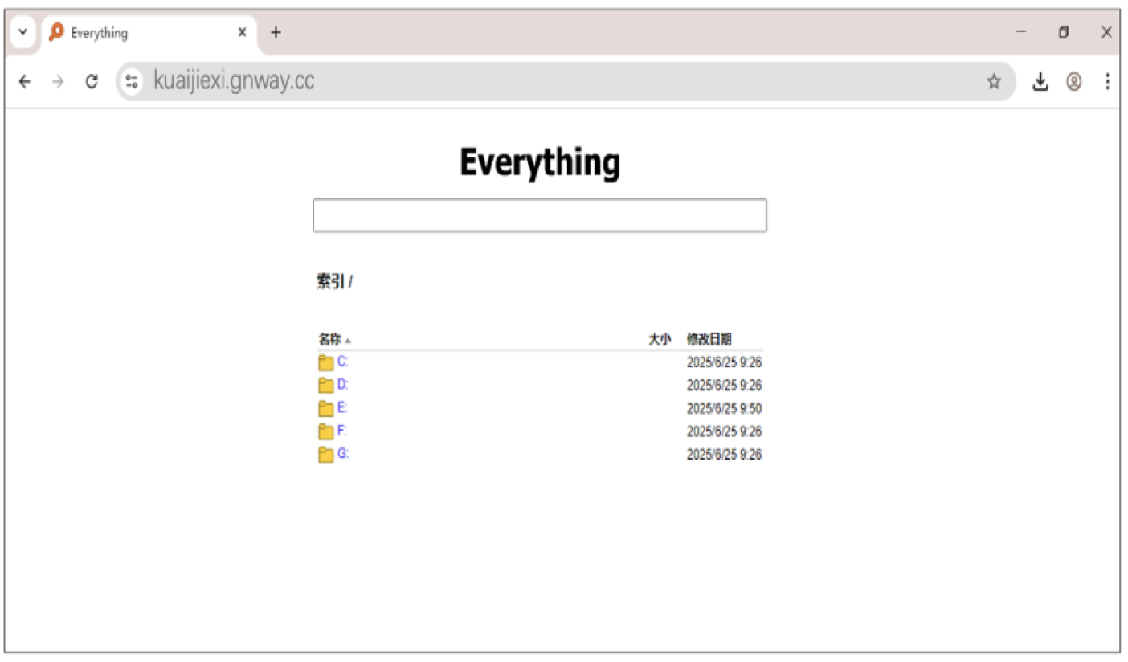The height and width of the screenshot is (662, 1128).
Task: Click the folder icon beside C:
Action: [x=326, y=362]
